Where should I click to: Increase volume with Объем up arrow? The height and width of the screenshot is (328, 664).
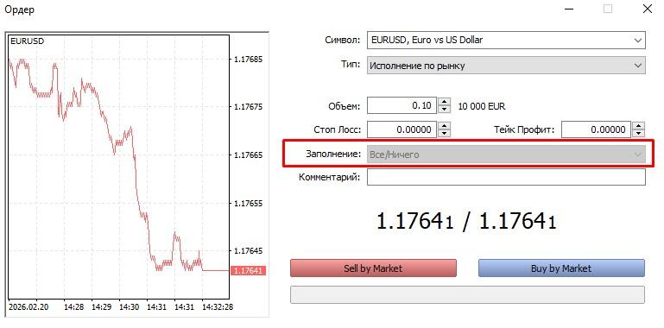444,102
